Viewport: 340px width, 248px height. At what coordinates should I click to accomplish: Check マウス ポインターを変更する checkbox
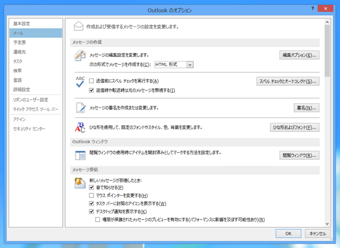(91, 195)
